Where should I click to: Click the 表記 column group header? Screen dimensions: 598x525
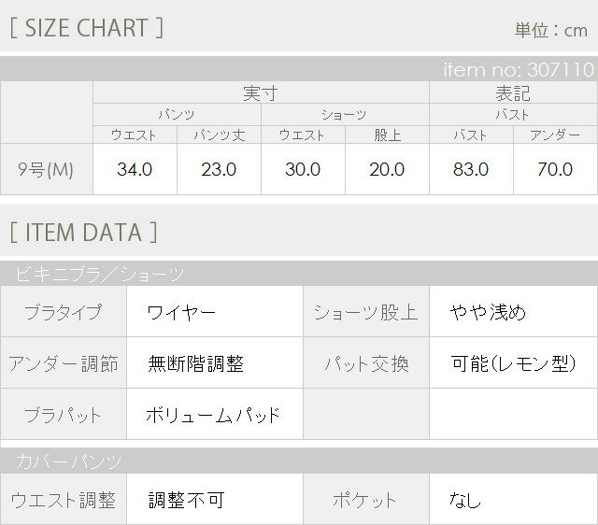(513, 93)
